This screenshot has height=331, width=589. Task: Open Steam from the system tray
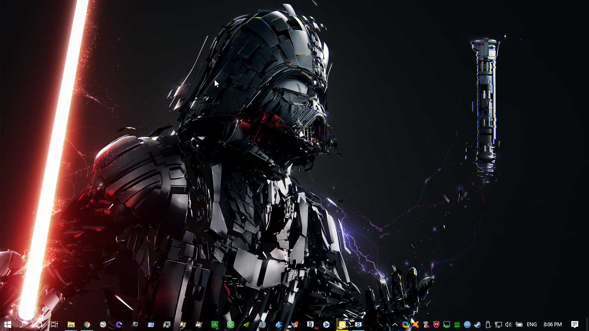click(478, 324)
